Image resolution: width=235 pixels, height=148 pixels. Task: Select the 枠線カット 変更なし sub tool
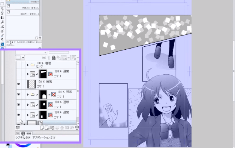click(x=23, y=7)
